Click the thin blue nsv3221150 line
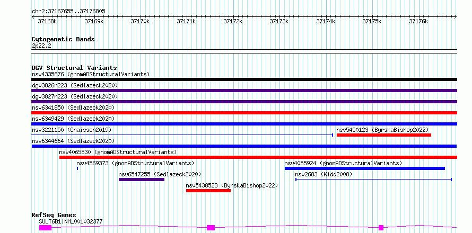This screenshot has height=233, width=472. click(182, 135)
